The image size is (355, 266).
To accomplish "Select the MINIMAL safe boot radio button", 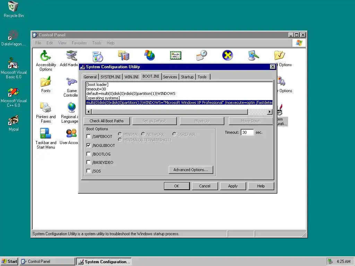I will click(120, 134).
